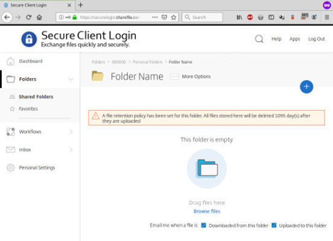Click the browser Search input field
This screenshot has height=241, width=333.
(202, 17)
